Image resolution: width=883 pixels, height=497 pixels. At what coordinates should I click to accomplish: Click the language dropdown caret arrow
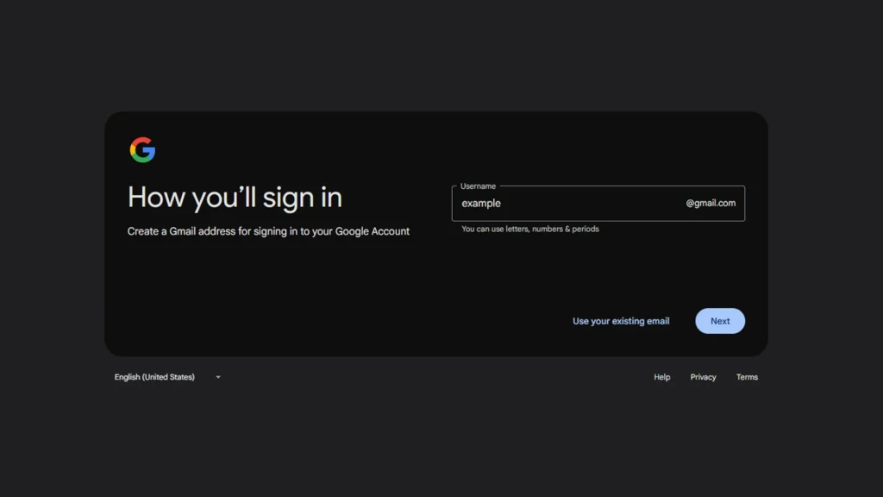click(x=217, y=376)
